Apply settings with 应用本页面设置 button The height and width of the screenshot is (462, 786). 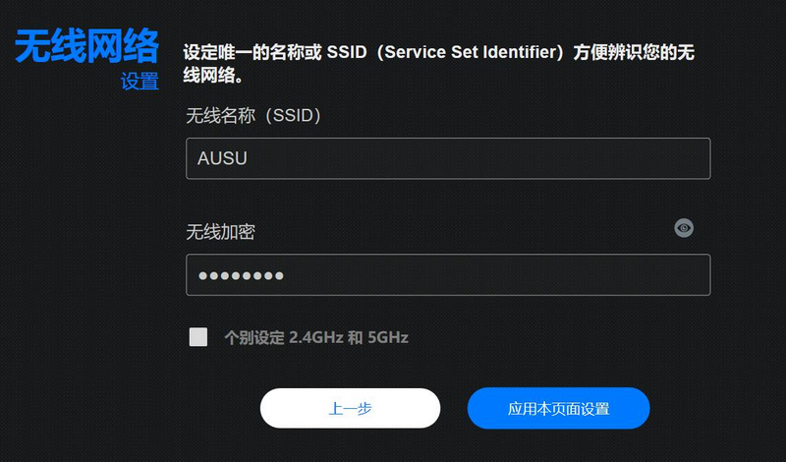click(x=558, y=408)
